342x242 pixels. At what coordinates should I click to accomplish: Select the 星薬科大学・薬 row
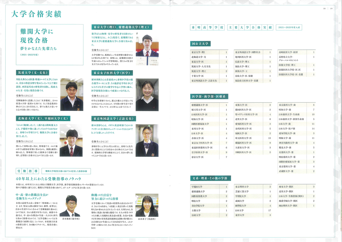[297, 152]
